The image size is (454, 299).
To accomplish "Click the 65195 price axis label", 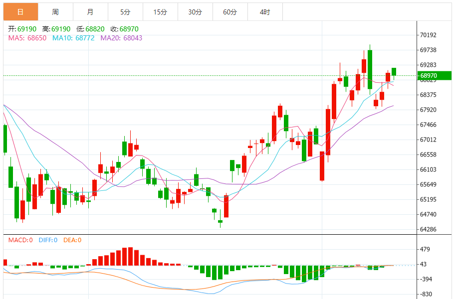I will coord(428,199).
